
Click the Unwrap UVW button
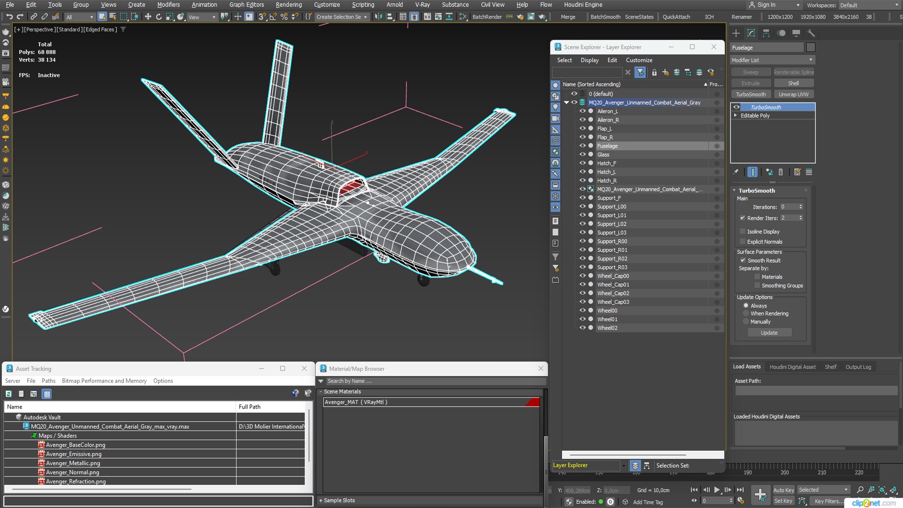(x=793, y=95)
